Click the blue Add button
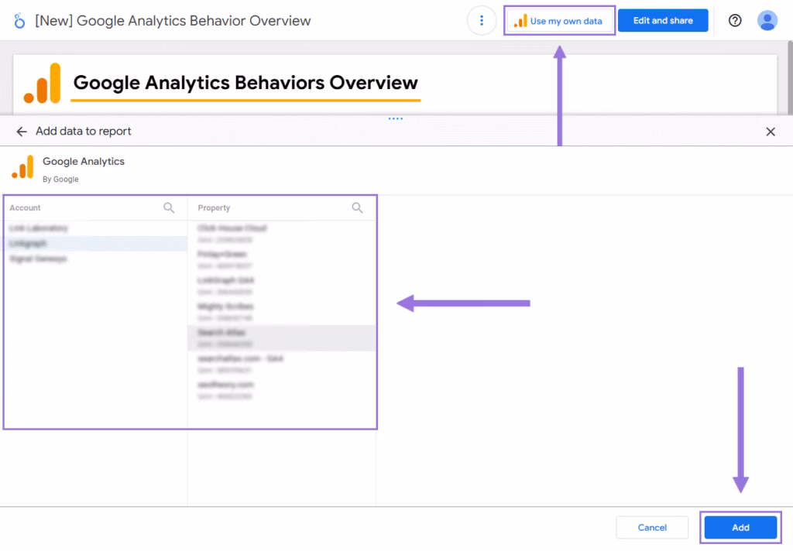 click(740, 528)
